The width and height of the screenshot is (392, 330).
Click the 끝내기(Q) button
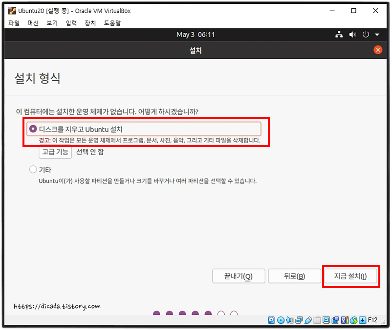click(239, 276)
